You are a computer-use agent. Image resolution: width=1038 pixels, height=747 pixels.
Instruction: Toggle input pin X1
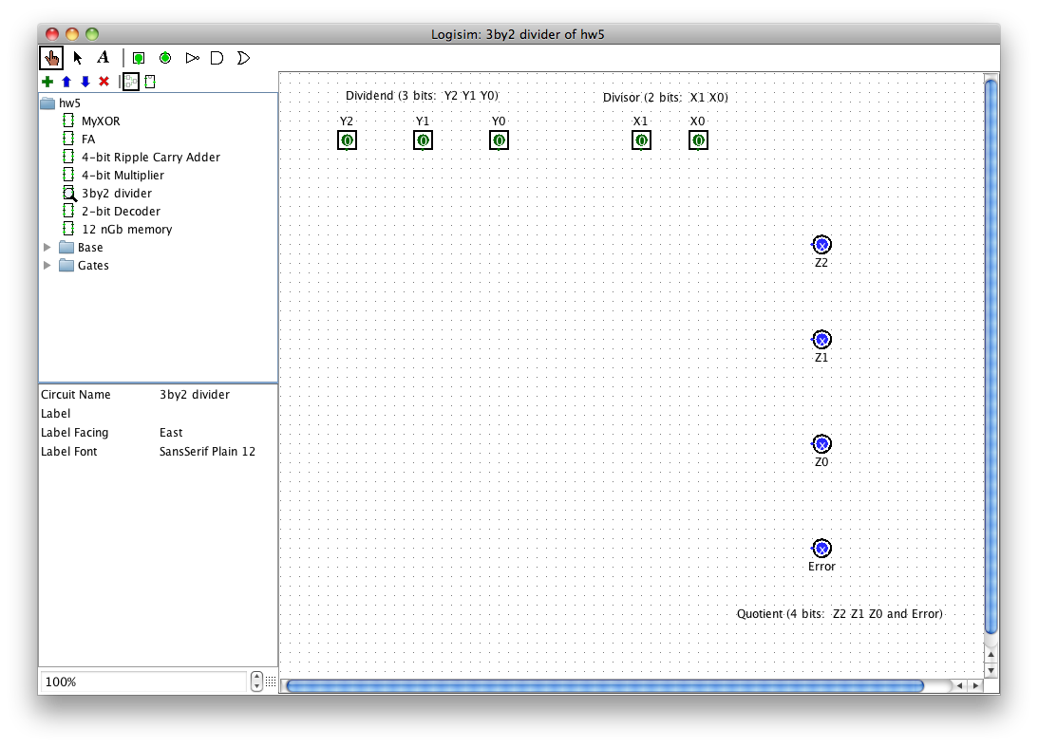(x=641, y=140)
